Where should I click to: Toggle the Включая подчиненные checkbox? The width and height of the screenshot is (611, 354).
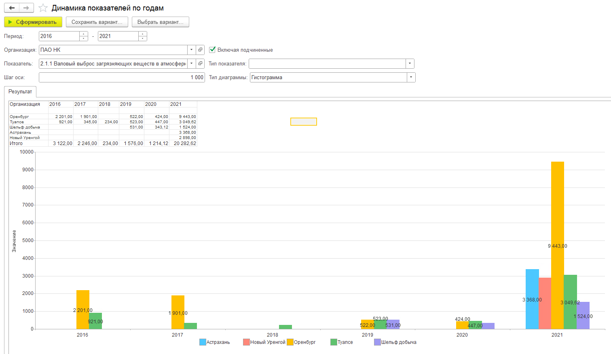point(212,50)
